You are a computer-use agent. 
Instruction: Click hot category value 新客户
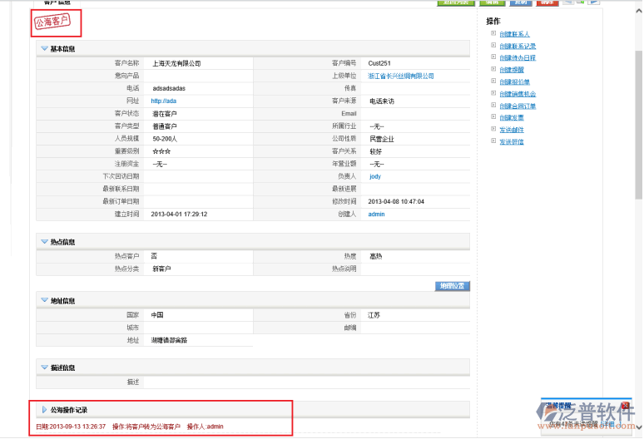161,269
